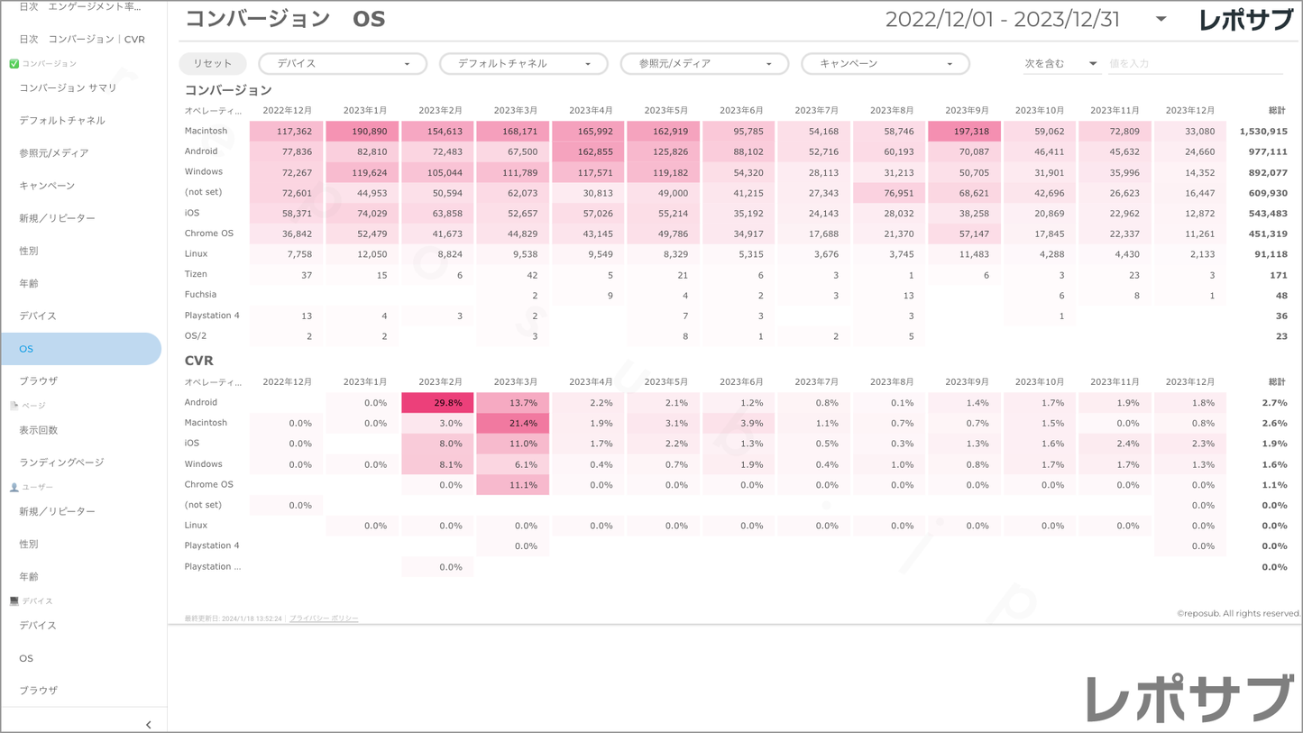
Task: Open the date range picker arrow
Action: pyautogui.click(x=1161, y=19)
